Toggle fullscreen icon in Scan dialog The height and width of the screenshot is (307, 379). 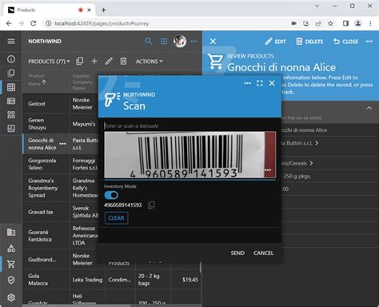[260, 83]
